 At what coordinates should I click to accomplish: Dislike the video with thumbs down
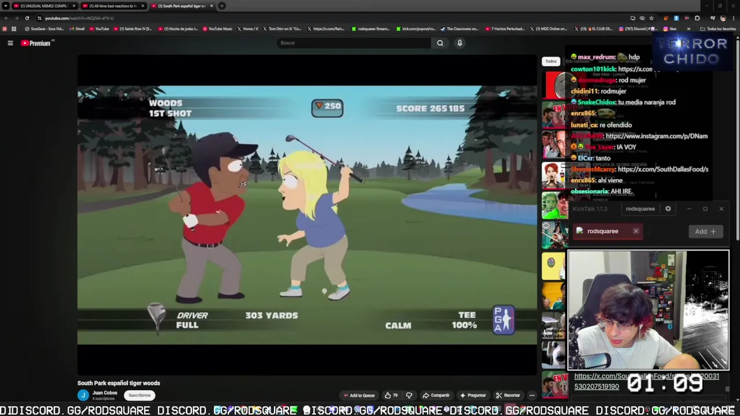coord(409,395)
